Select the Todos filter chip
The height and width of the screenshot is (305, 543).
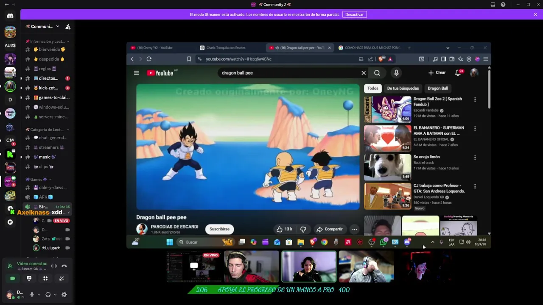tap(373, 88)
